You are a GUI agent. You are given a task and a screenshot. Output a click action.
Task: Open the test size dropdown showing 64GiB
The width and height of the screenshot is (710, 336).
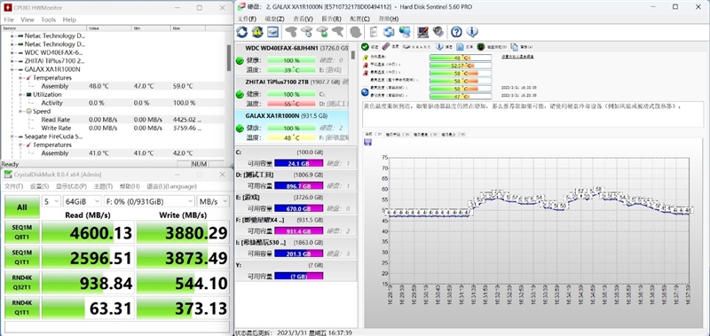click(x=83, y=201)
